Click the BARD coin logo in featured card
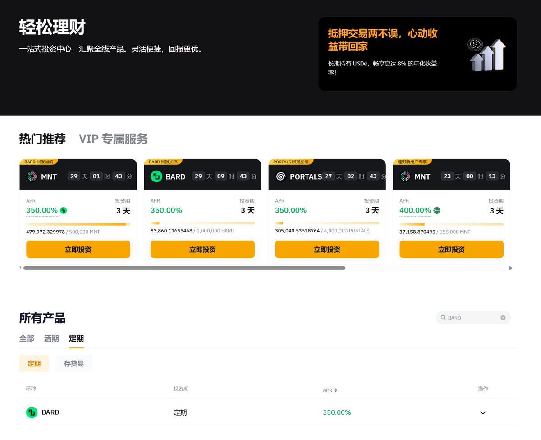 [156, 176]
